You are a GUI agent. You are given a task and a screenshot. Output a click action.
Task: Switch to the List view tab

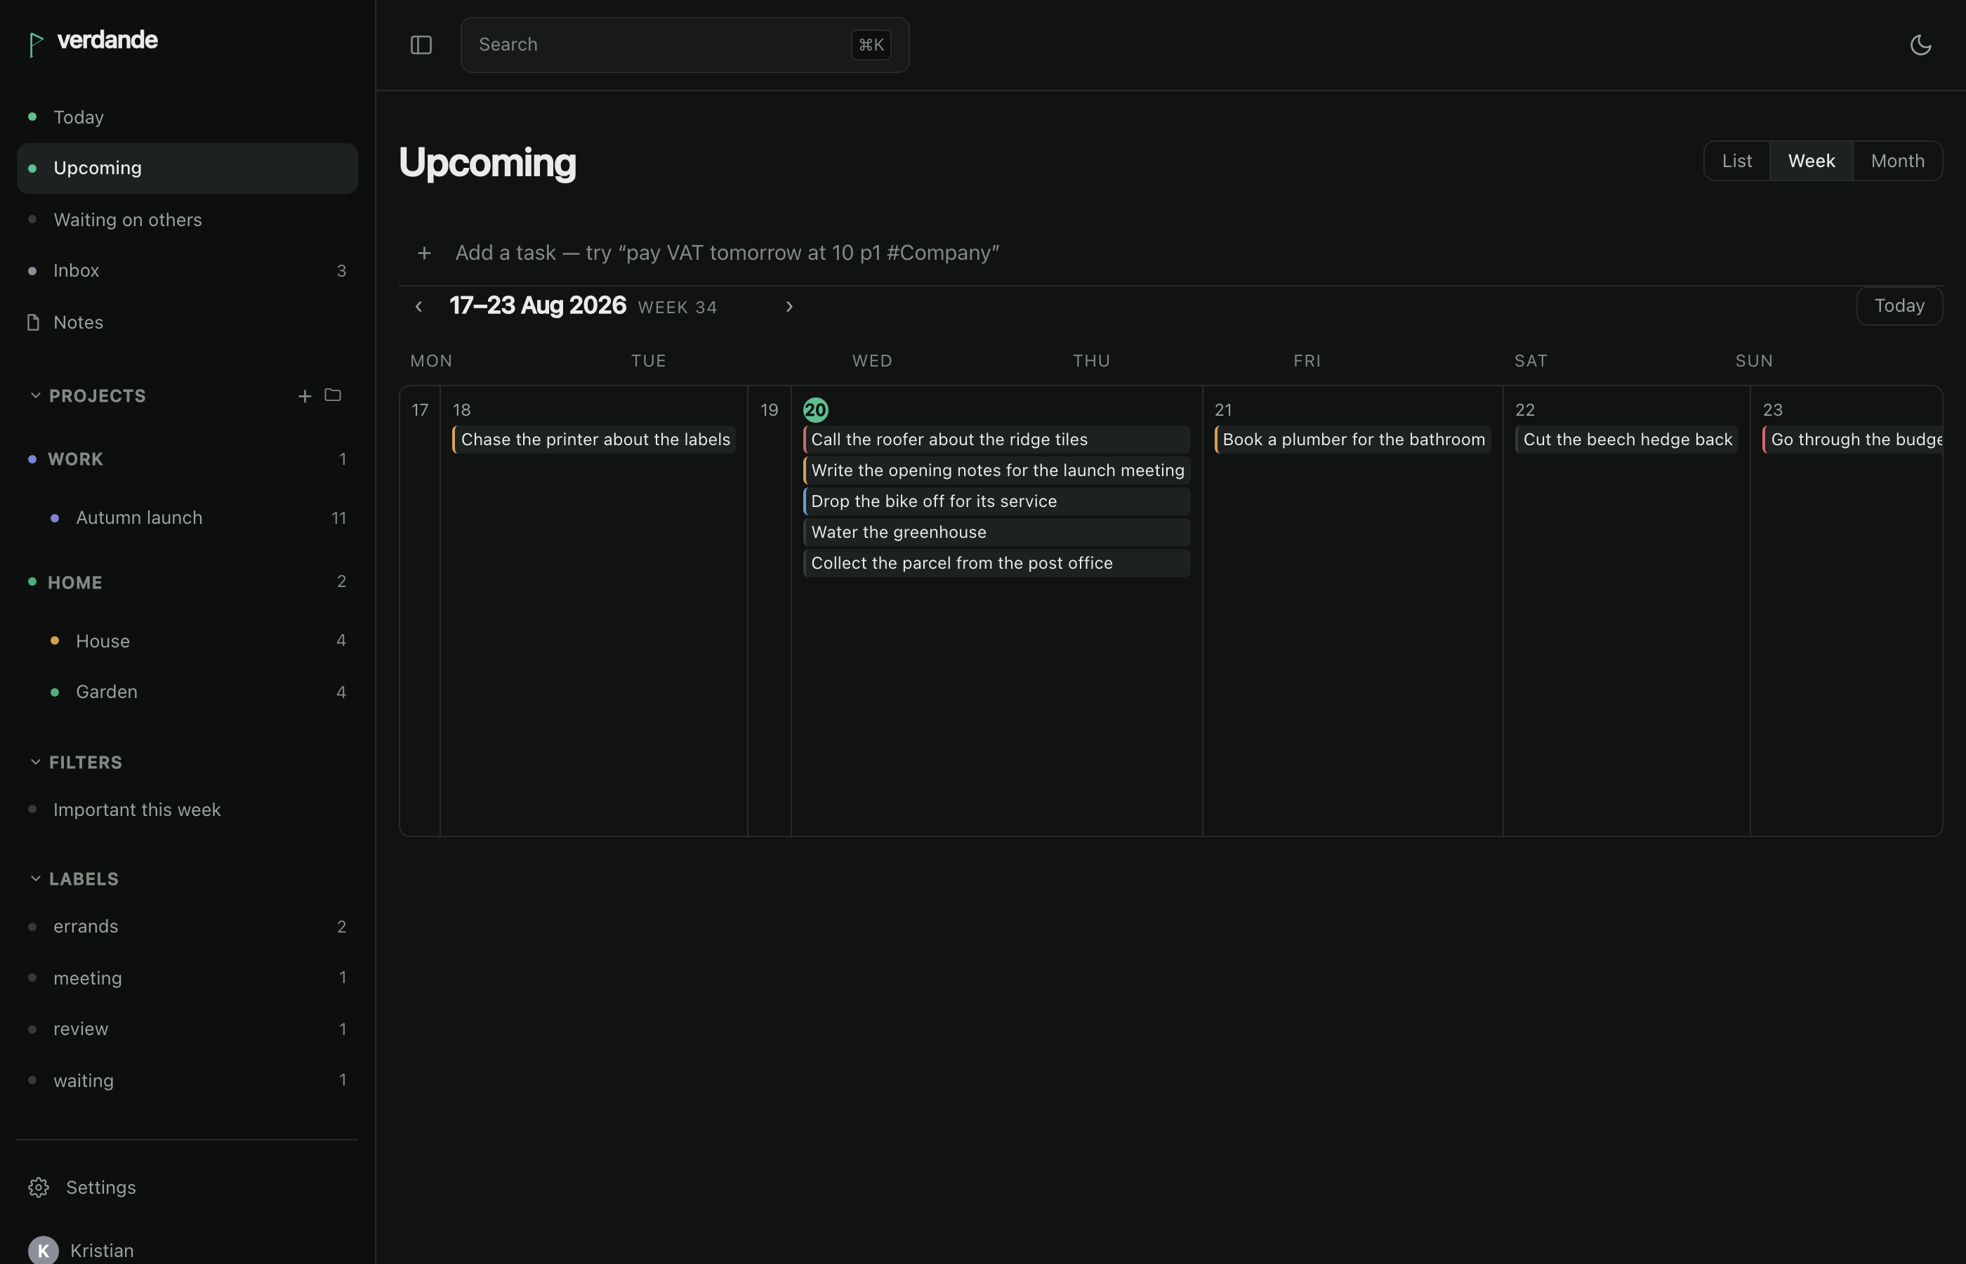(x=1736, y=161)
